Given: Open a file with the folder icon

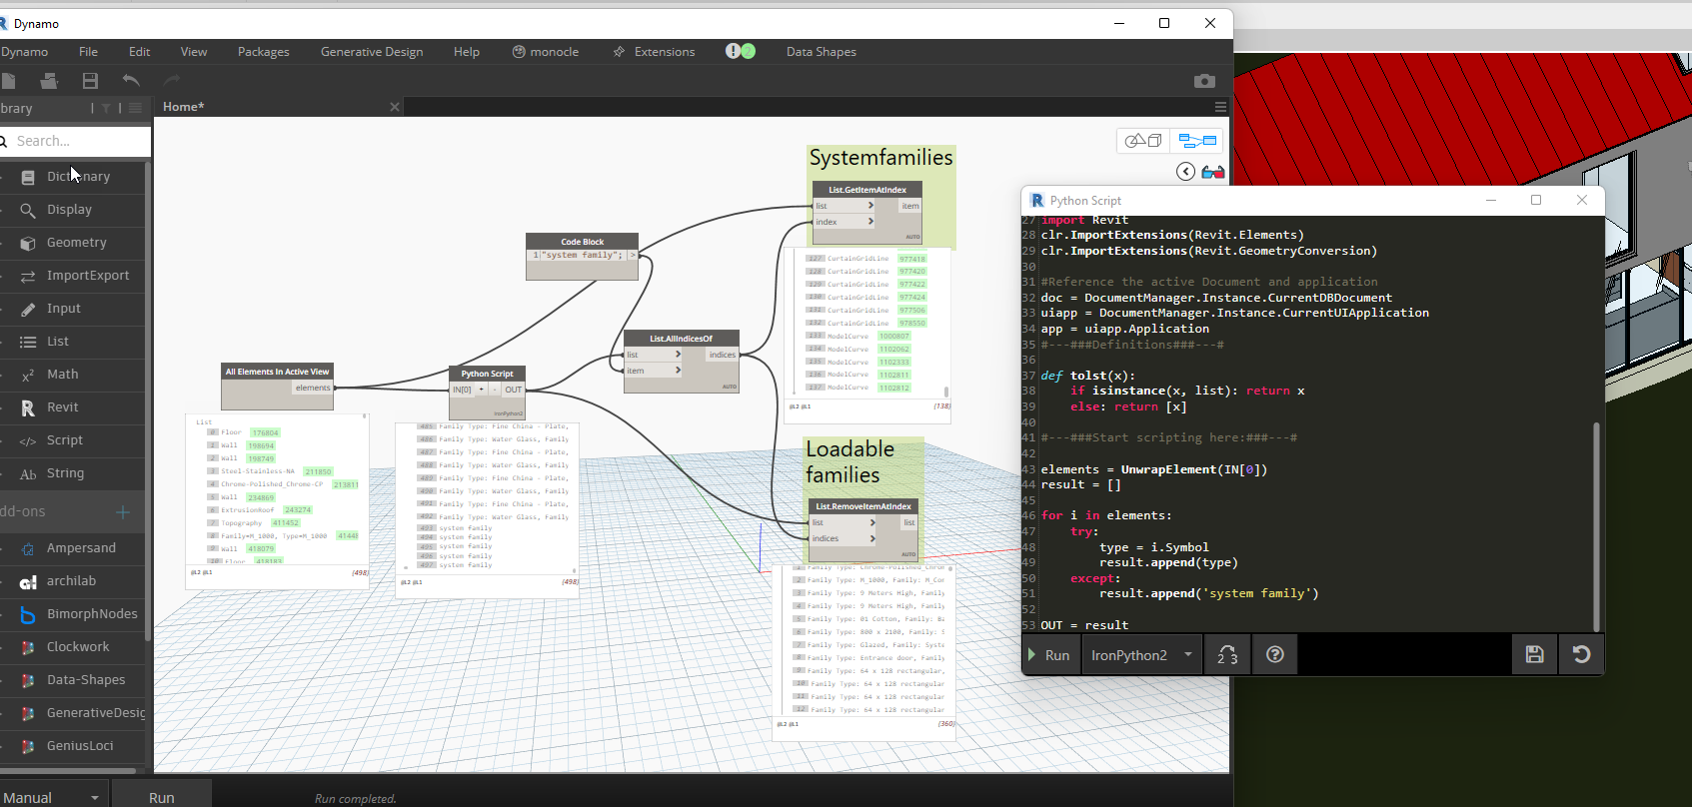Looking at the screenshot, I should (x=48, y=81).
